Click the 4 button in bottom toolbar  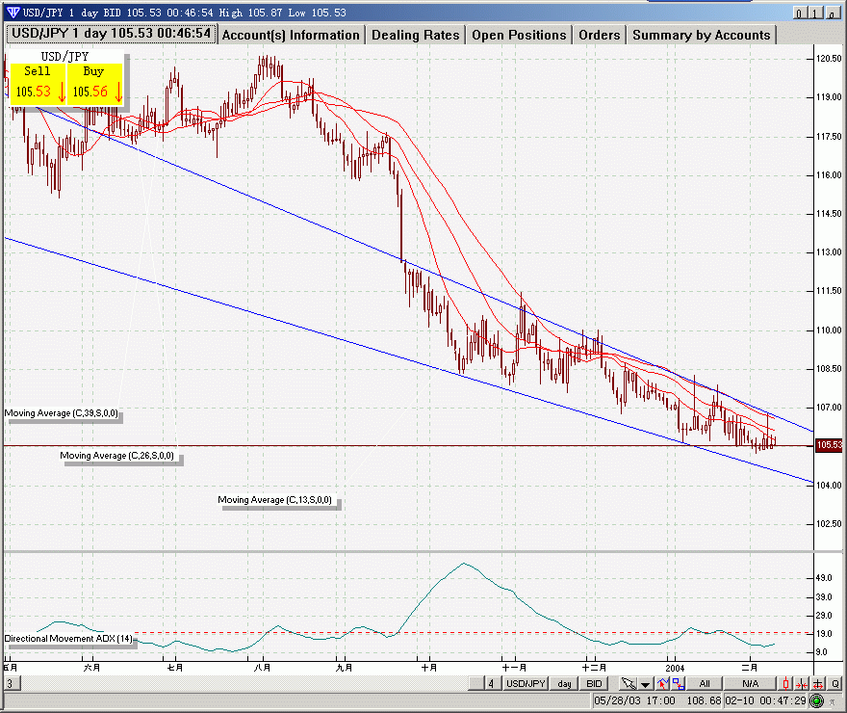[x=492, y=684]
